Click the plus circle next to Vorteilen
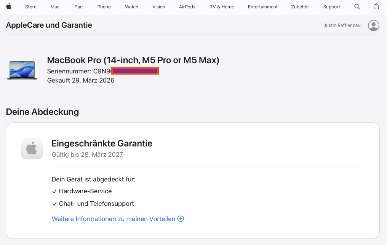 [x=181, y=219]
